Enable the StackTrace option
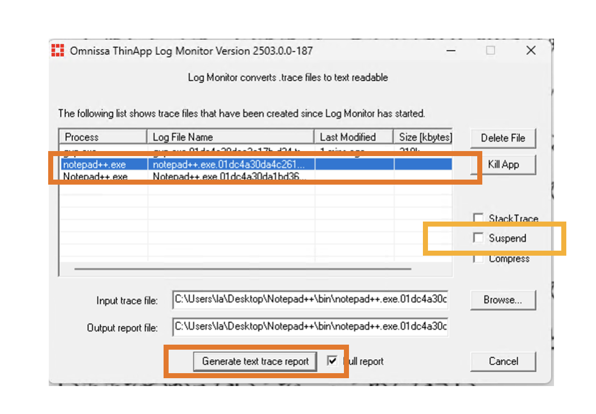Image resolution: width=596 pixels, height=414 pixels. (479, 218)
